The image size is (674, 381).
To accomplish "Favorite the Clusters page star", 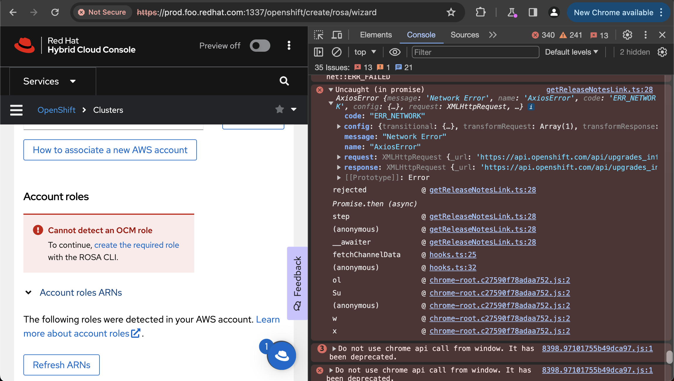I will point(280,110).
